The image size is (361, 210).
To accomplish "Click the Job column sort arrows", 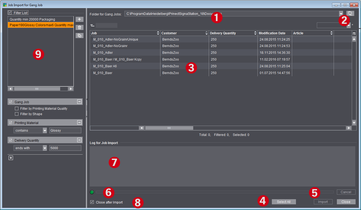I will [x=158, y=33].
